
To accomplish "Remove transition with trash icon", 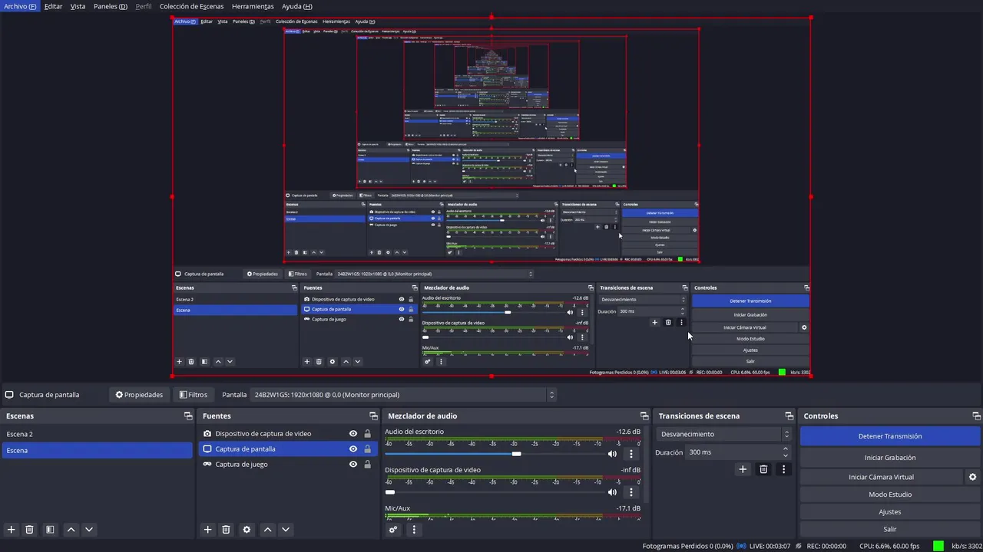I will (763, 469).
